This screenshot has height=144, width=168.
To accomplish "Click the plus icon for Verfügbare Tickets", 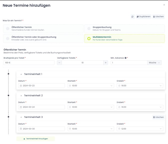I will 106,63.
